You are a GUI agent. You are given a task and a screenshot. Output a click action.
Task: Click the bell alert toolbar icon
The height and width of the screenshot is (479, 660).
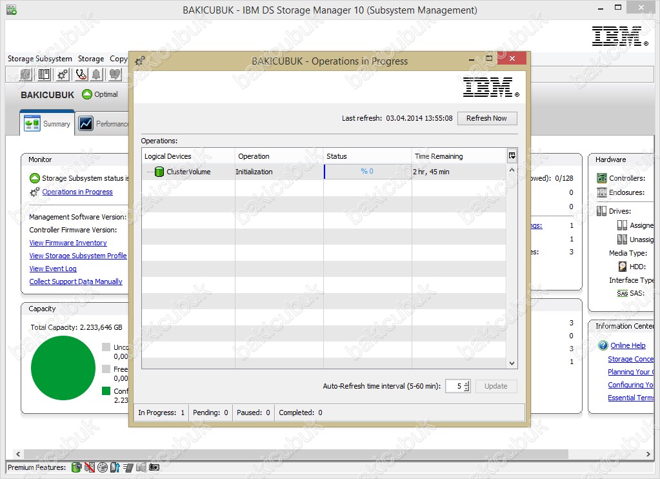pyautogui.click(x=96, y=75)
